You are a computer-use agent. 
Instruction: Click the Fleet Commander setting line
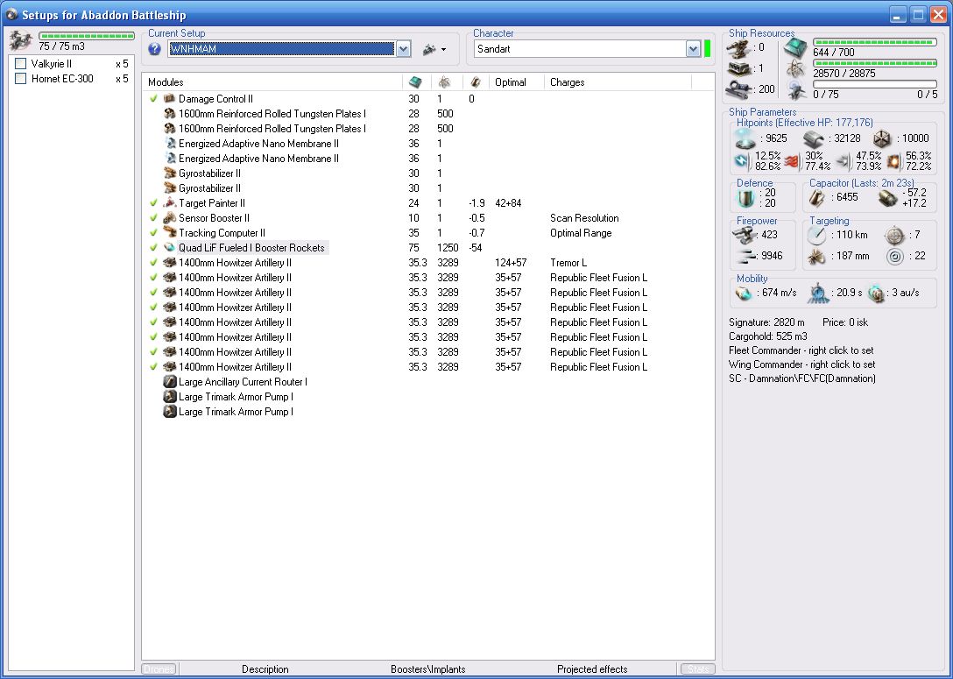point(801,350)
